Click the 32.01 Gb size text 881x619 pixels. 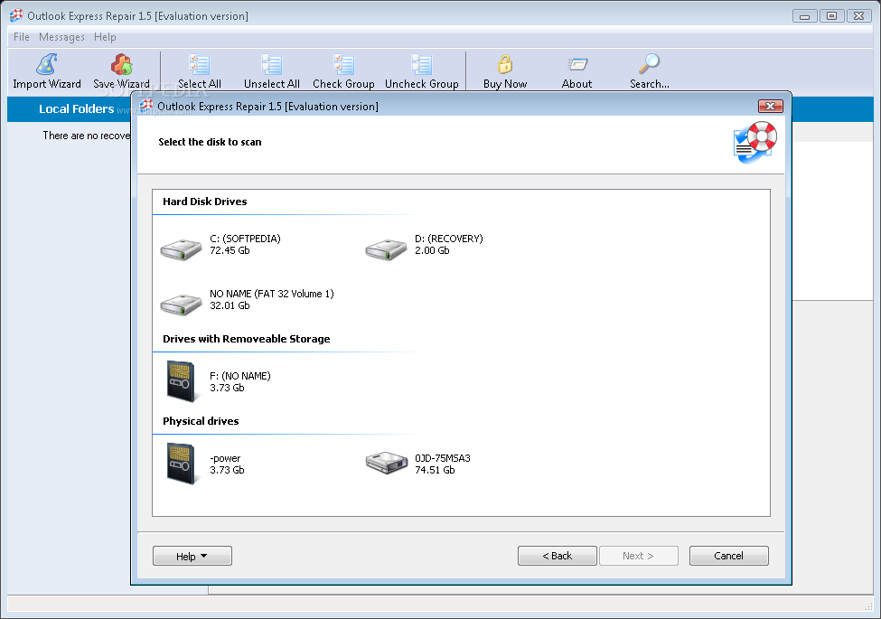tap(230, 305)
